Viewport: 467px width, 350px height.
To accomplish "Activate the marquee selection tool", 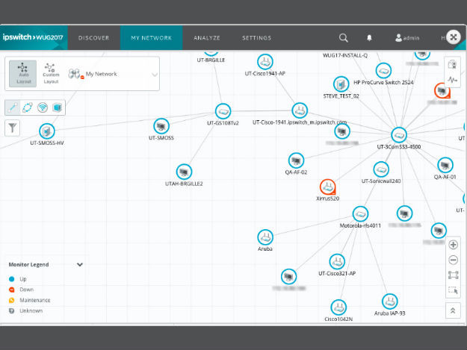I will click(453, 290).
